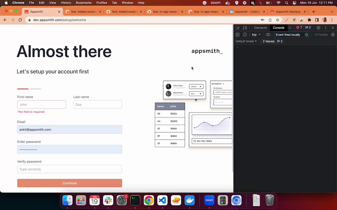Click the red error count badge showing 7
Viewport: 337px width, 210px height.
[x=299, y=28]
